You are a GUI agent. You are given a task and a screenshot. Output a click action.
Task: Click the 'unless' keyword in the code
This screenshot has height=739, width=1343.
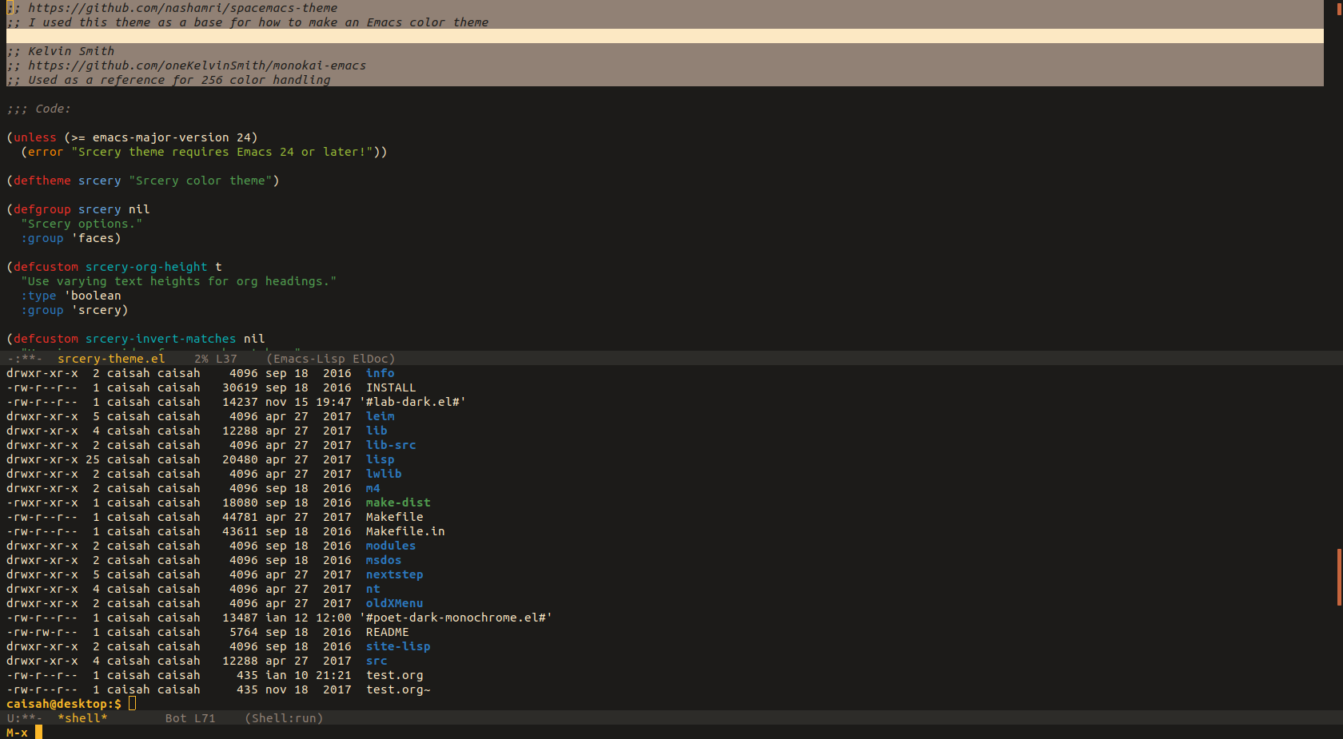click(x=35, y=137)
